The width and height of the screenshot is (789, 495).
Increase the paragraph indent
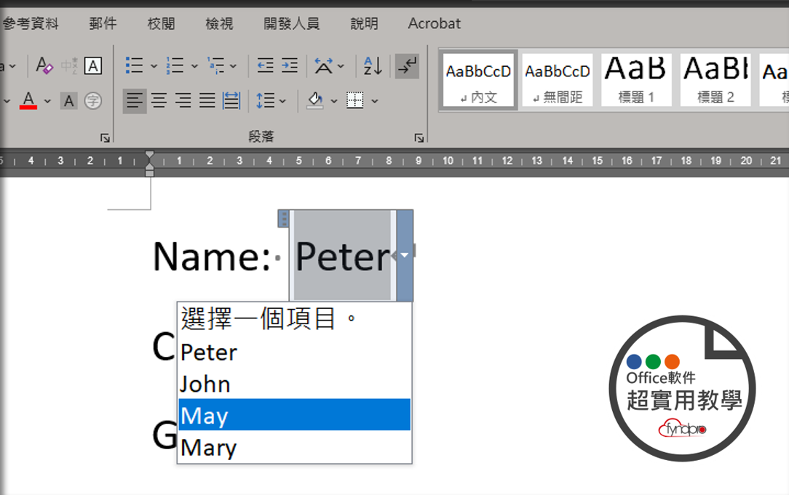(290, 66)
